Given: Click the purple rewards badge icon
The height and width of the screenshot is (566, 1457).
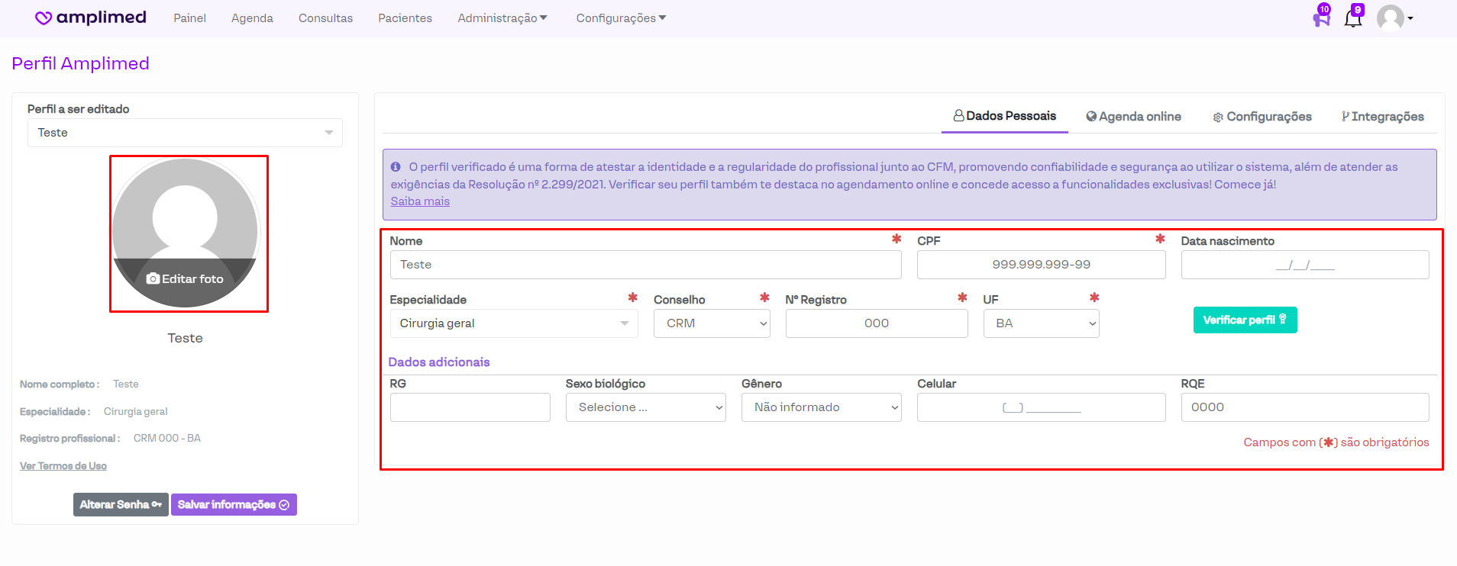Looking at the screenshot, I should 1321,18.
